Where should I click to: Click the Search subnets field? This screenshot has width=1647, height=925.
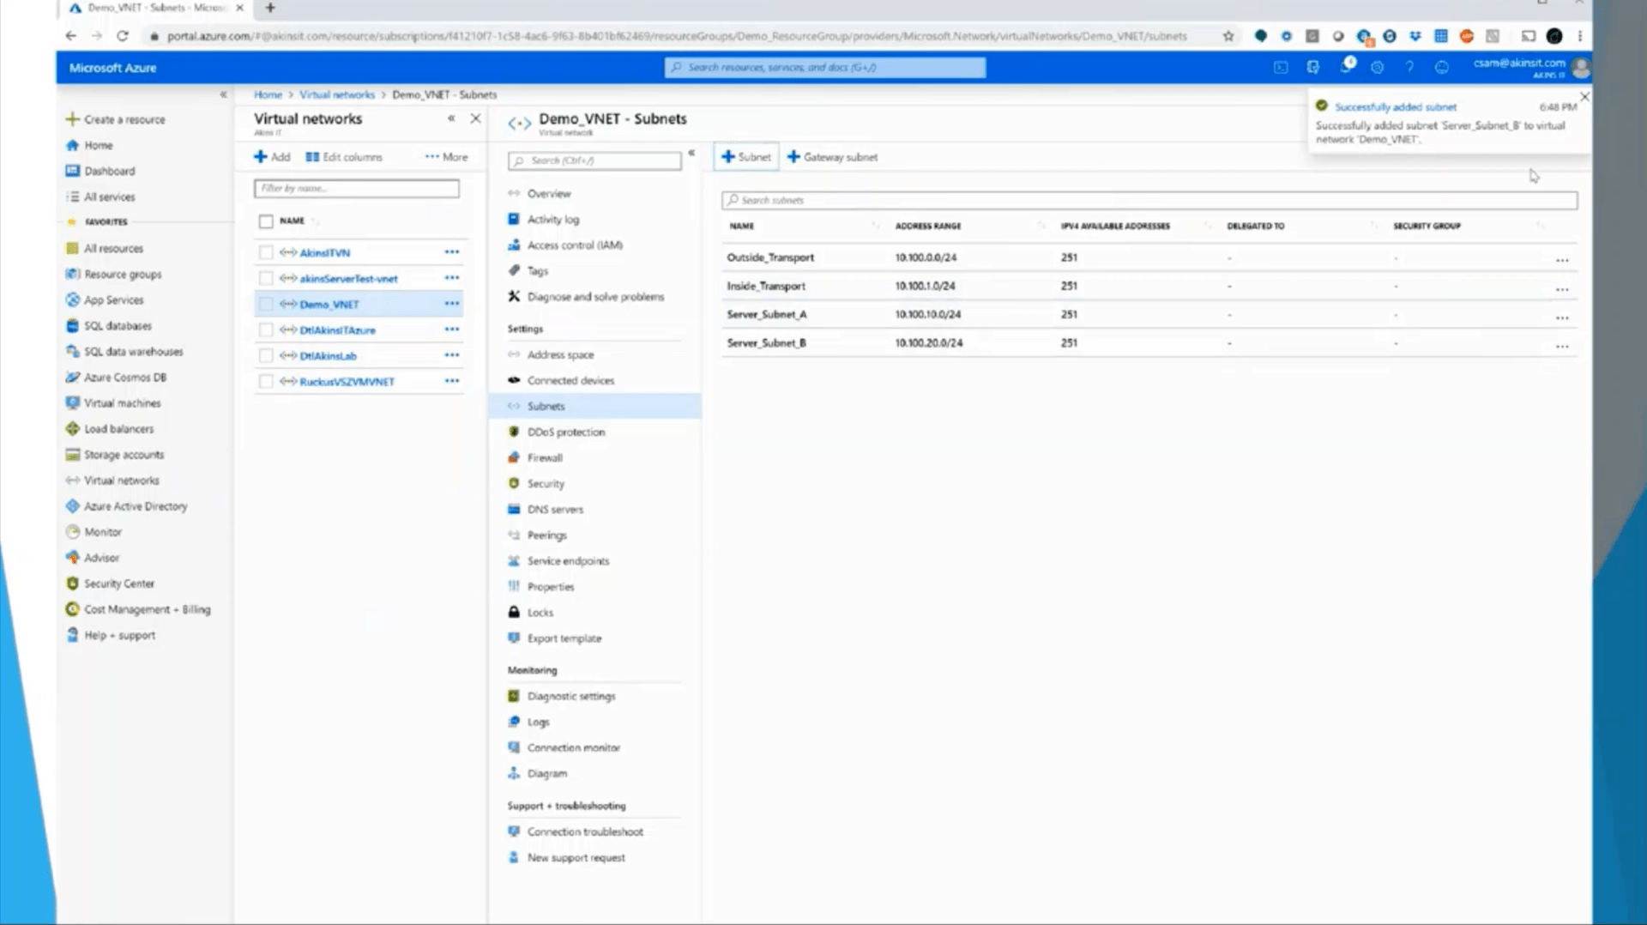[x=944, y=200]
